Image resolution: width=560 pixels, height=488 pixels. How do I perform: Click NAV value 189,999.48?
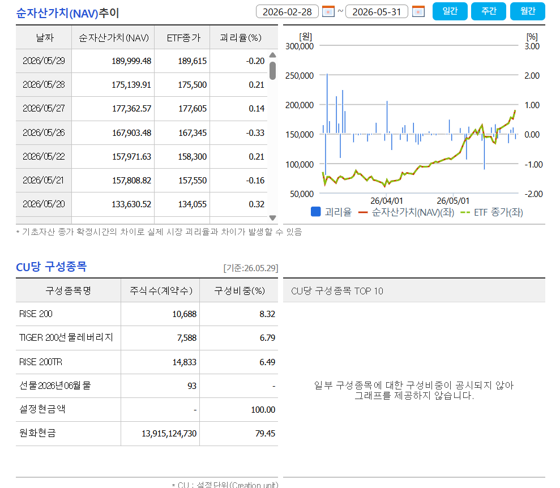point(131,61)
